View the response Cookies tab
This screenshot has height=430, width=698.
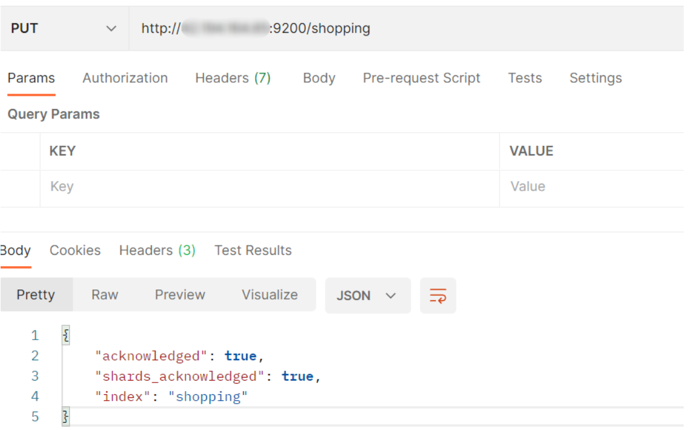click(75, 250)
